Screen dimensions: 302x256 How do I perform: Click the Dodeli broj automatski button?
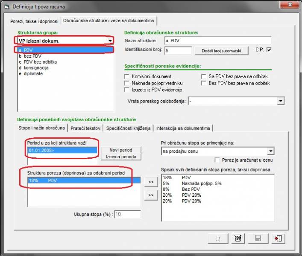(x=222, y=51)
